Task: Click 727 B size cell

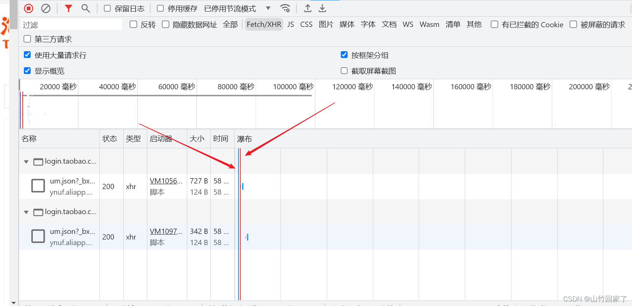Action: pos(199,181)
